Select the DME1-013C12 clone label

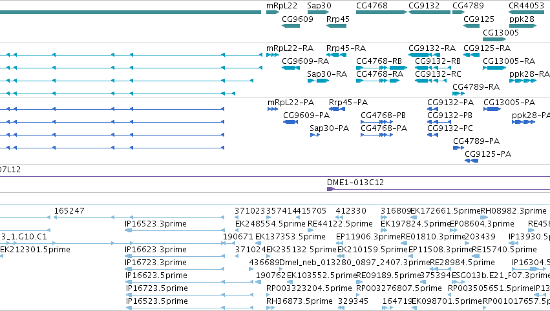coord(355,183)
